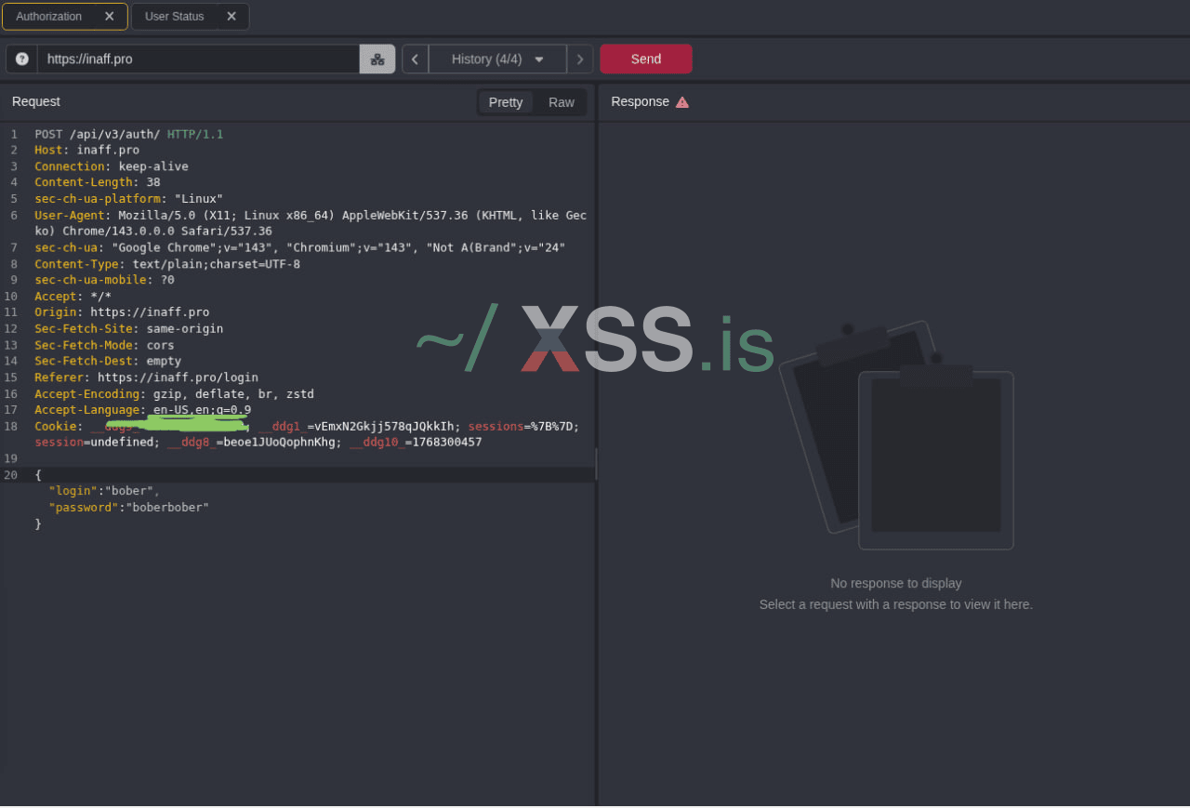Click the sec-ch-ua-mobile: ?0 header
1190x808 pixels.
pyautogui.click(x=105, y=280)
